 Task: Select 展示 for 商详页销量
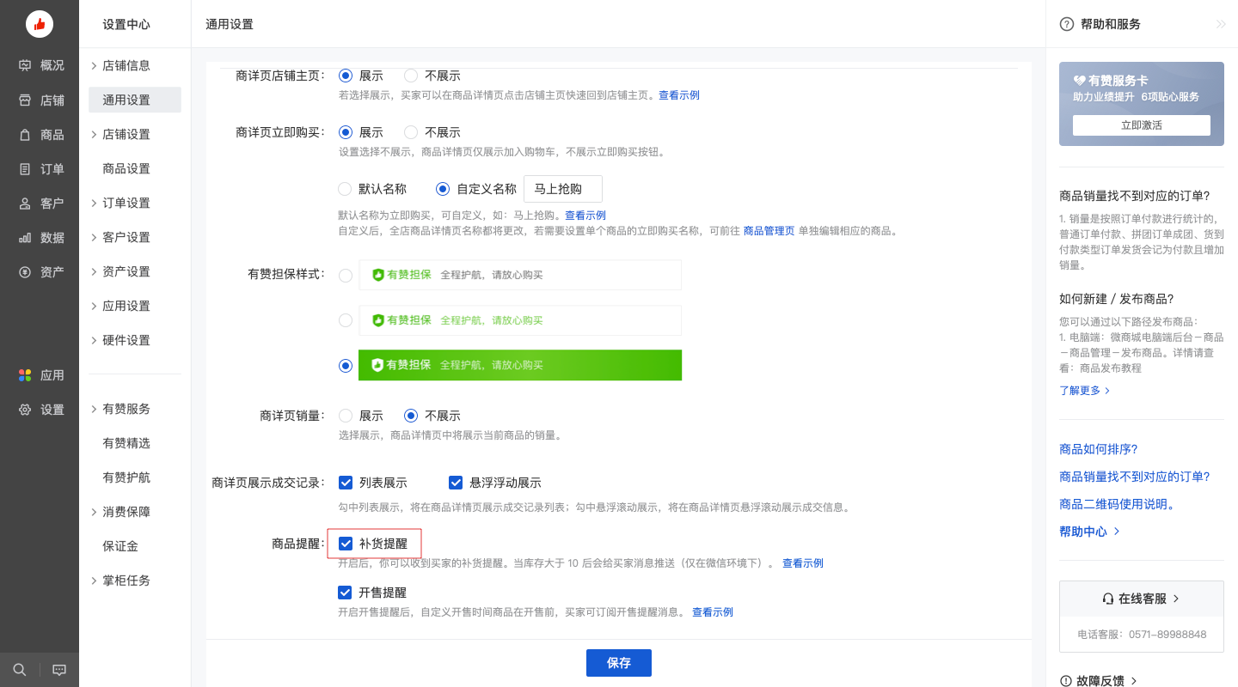tap(346, 416)
